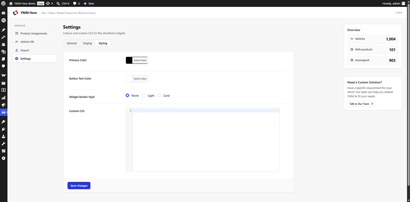Image resolution: width=410 pixels, height=202 pixels.
Task: Open the Media icon in admin sidebar
Action: click(4, 52)
